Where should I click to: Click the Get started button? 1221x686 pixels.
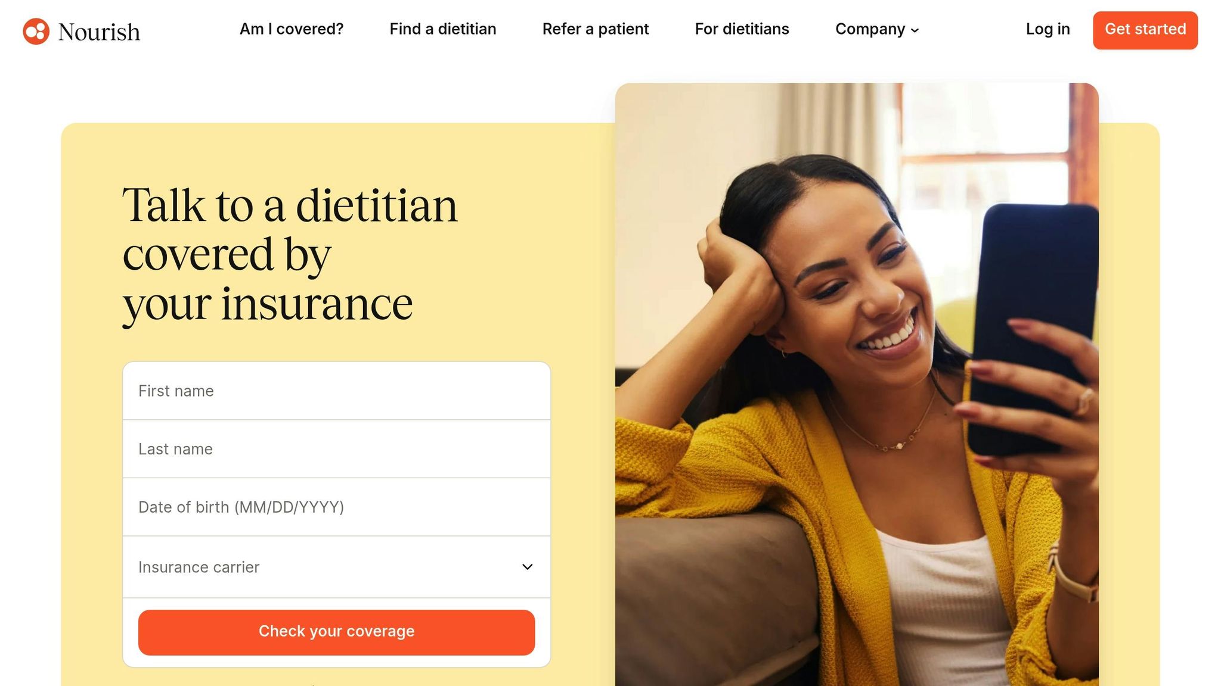1145,30
